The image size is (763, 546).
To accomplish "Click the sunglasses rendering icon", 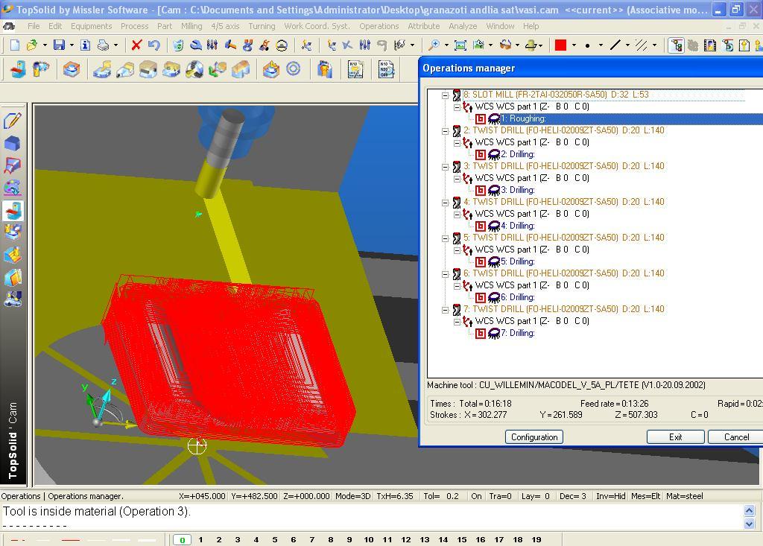I will [506, 45].
